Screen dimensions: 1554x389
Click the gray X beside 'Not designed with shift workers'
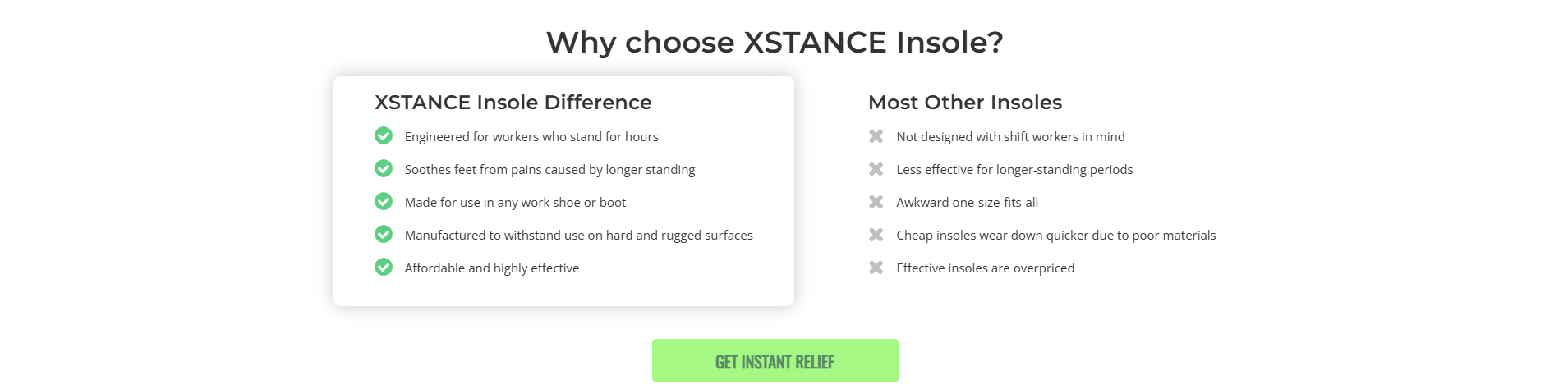click(876, 136)
